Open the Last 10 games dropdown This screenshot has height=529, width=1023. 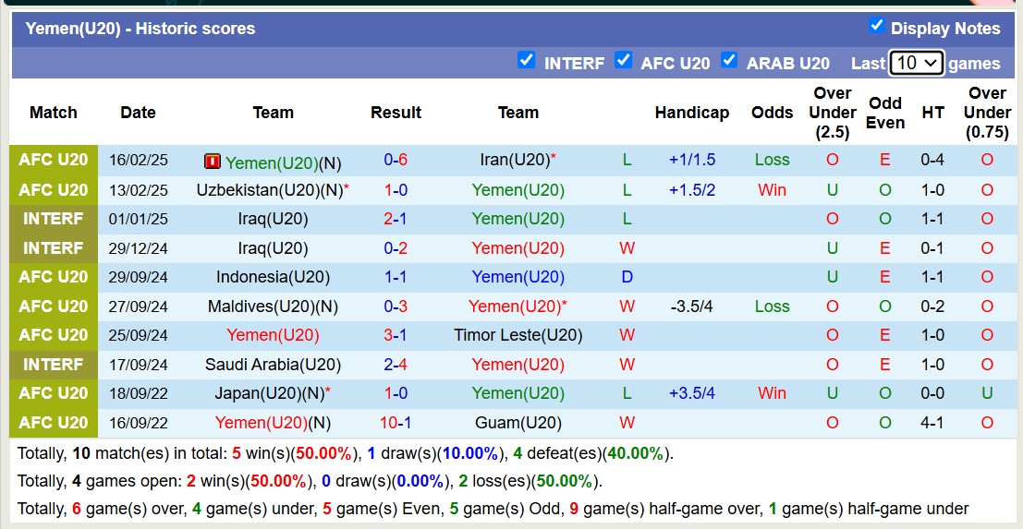(x=916, y=63)
